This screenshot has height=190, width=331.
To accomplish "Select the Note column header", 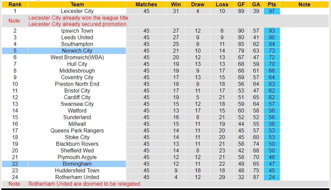I will pos(304,5).
